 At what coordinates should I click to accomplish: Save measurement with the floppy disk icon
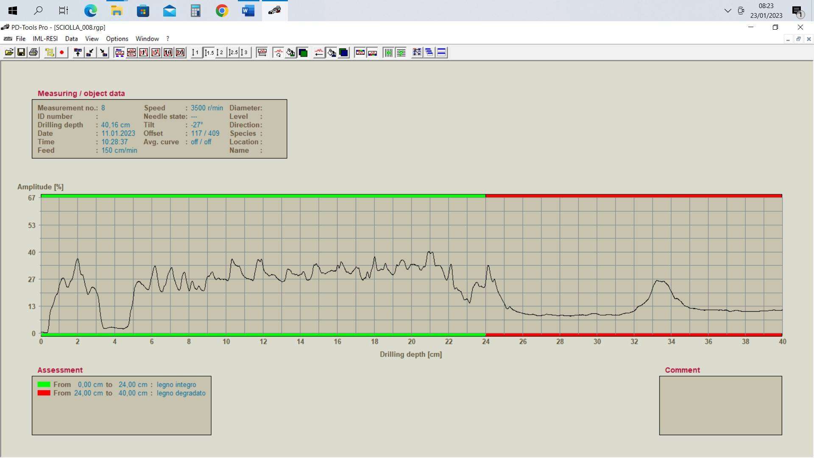[21, 53]
